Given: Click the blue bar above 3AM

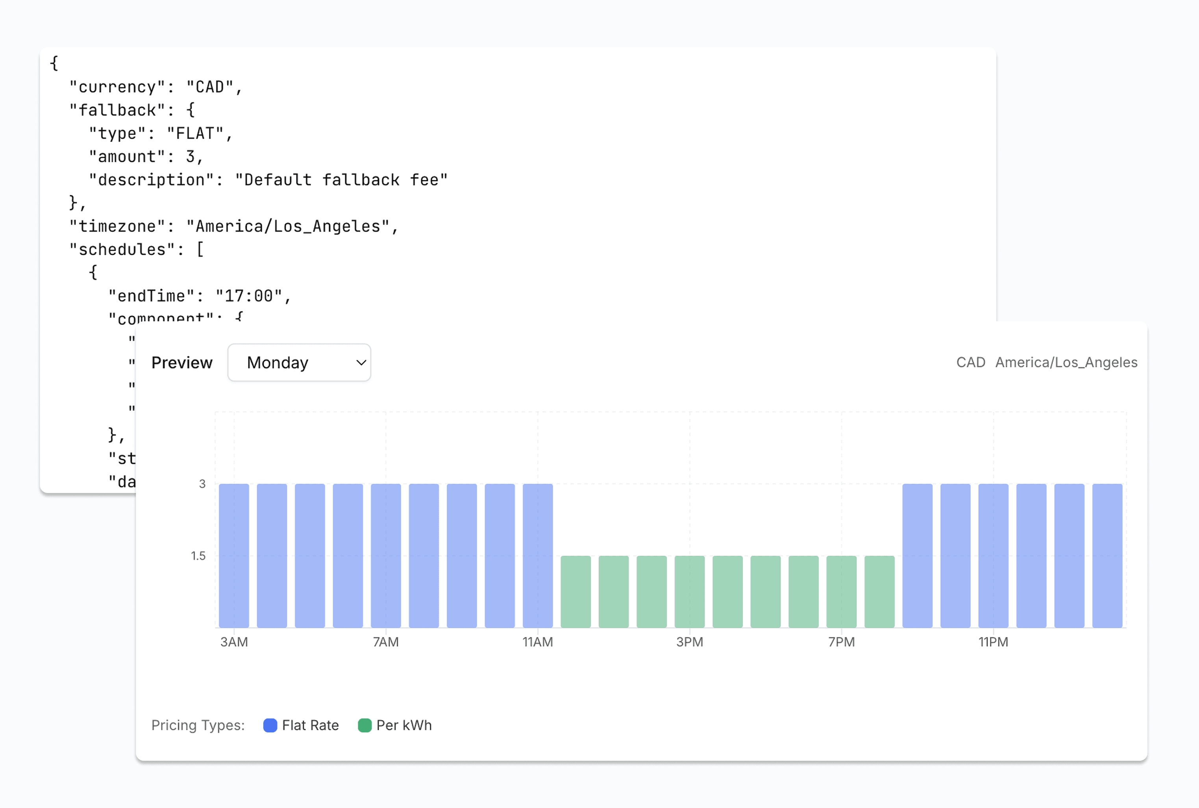Looking at the screenshot, I should [x=234, y=556].
